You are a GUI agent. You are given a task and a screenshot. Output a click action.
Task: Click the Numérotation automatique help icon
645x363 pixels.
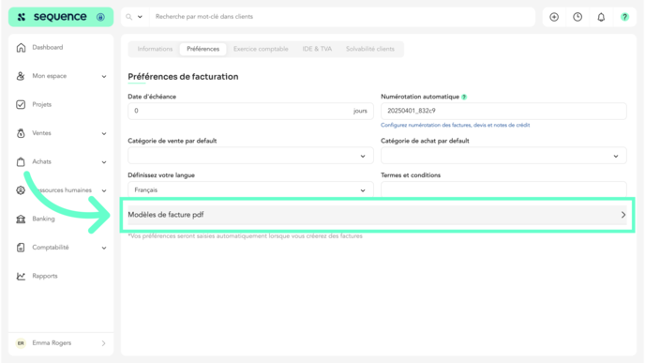coord(464,98)
